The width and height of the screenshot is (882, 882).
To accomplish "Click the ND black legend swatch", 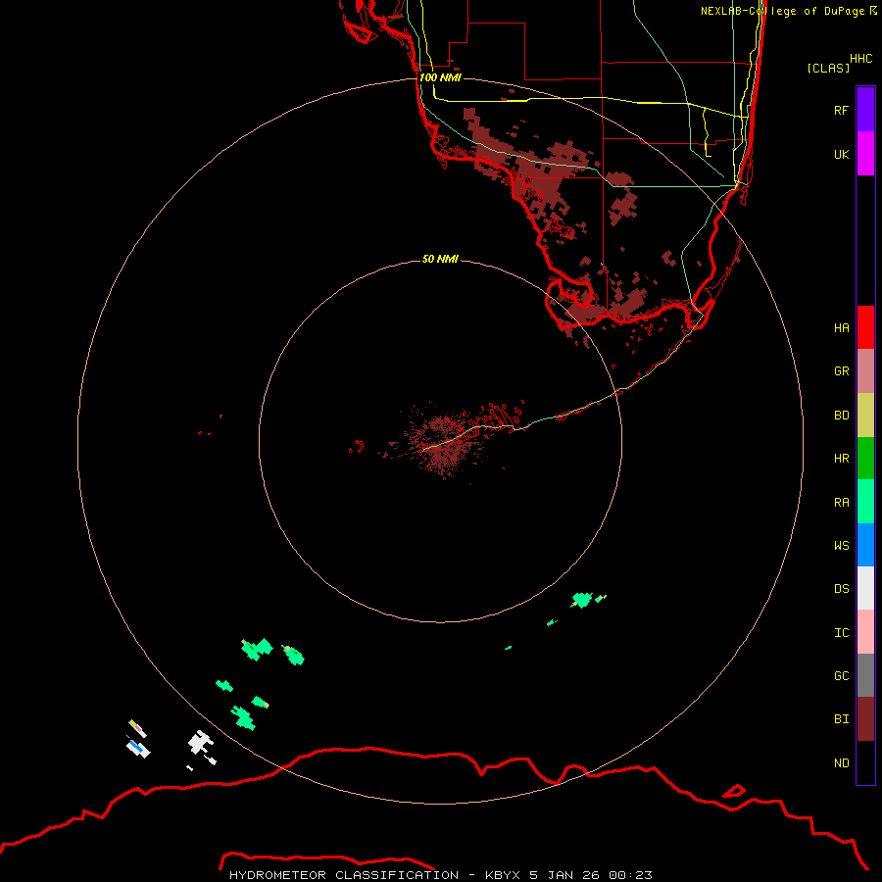I will pos(865,762).
